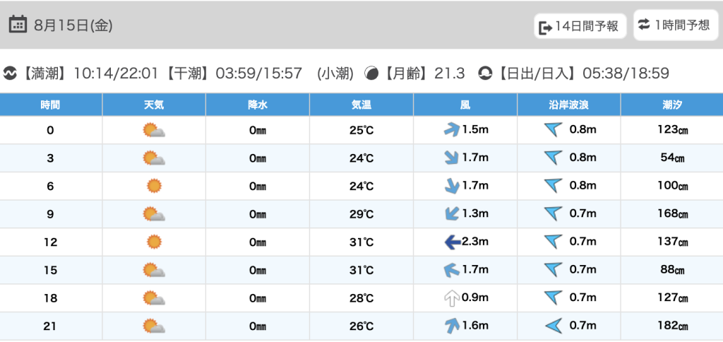Switch to the 1時間予想 hourly view
723x342 pixels.
coord(674,25)
